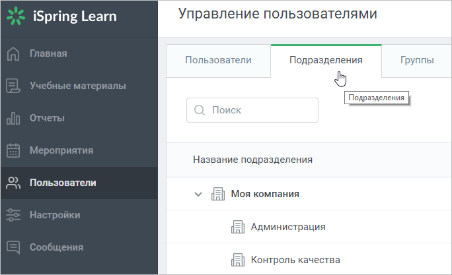This screenshot has height=275, width=452.
Task: Select the Администрация department name
Action: (288, 227)
